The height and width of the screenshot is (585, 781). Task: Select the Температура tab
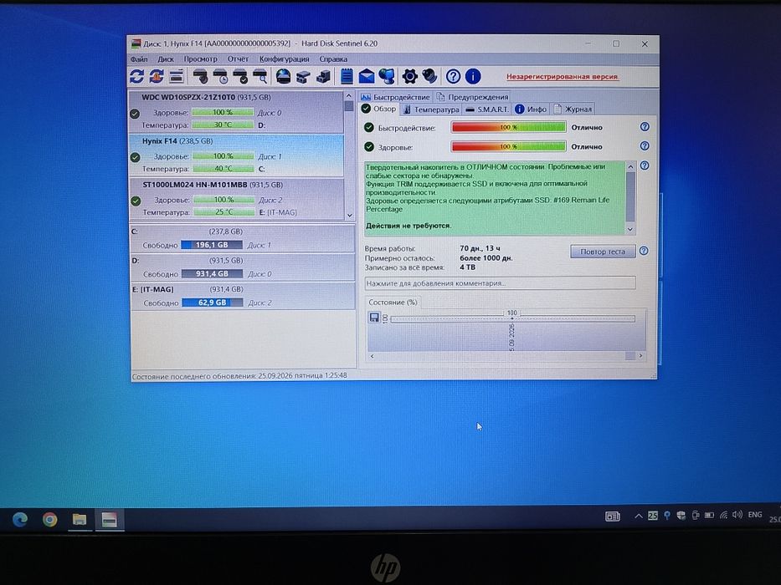click(x=431, y=109)
